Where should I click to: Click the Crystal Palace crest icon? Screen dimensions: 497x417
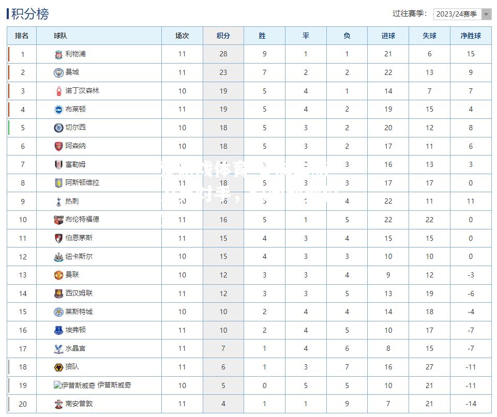pos(58,349)
